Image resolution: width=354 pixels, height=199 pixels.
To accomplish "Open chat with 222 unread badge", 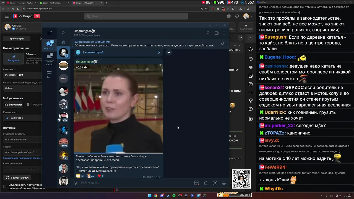I will coord(64,117).
